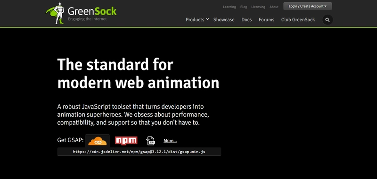The image size is (377, 179).
Task: Open the Docs menu item
Action: 246,20
